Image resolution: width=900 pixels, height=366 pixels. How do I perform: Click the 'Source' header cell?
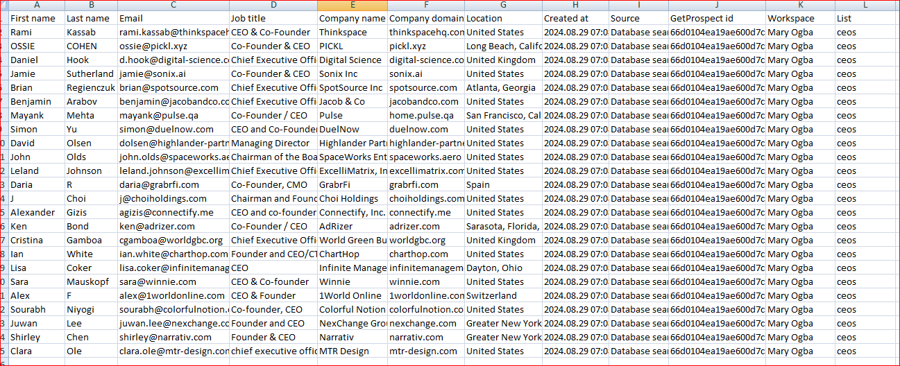pyautogui.click(x=638, y=18)
